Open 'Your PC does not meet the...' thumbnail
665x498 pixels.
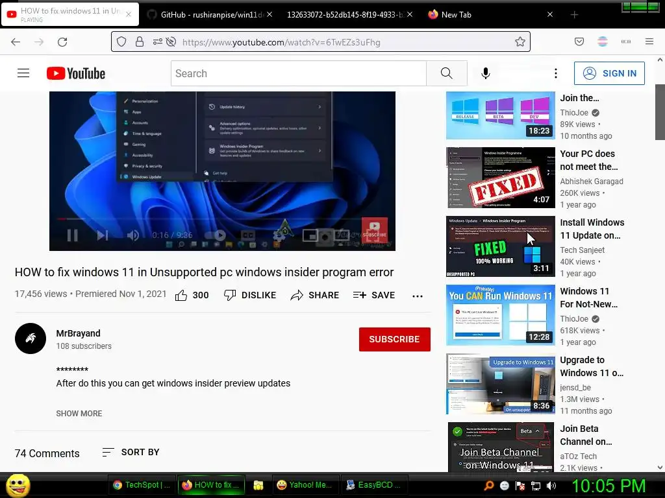point(501,178)
